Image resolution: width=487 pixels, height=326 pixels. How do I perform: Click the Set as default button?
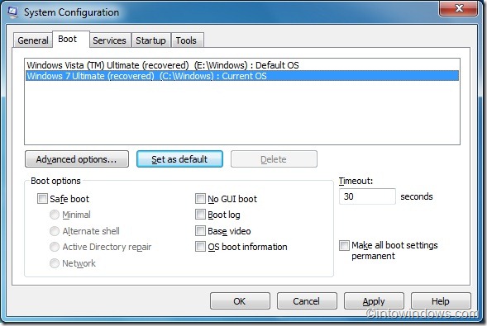pos(179,159)
